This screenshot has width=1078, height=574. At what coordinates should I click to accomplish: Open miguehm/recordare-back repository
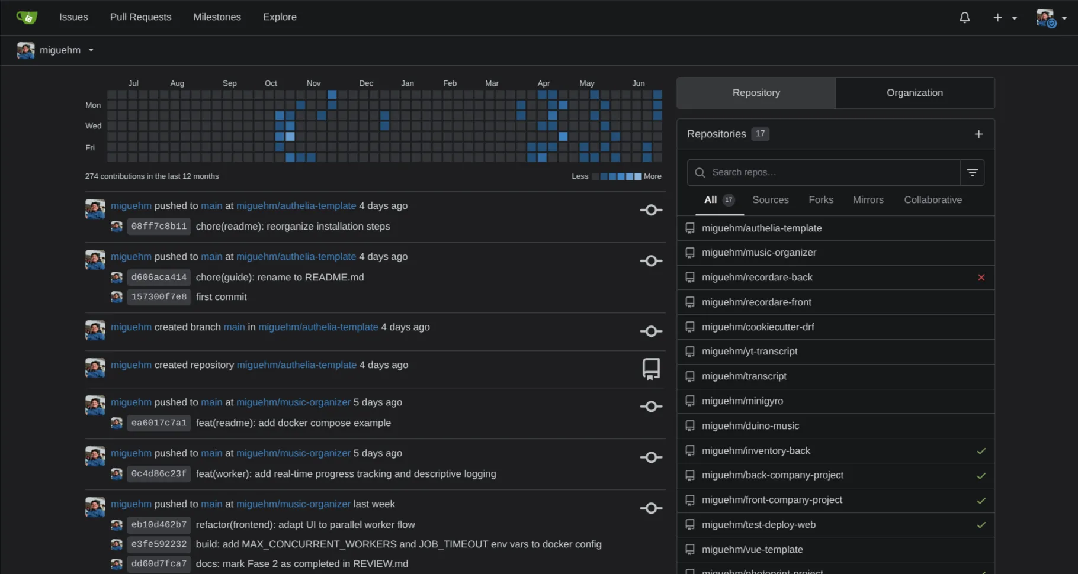(757, 278)
